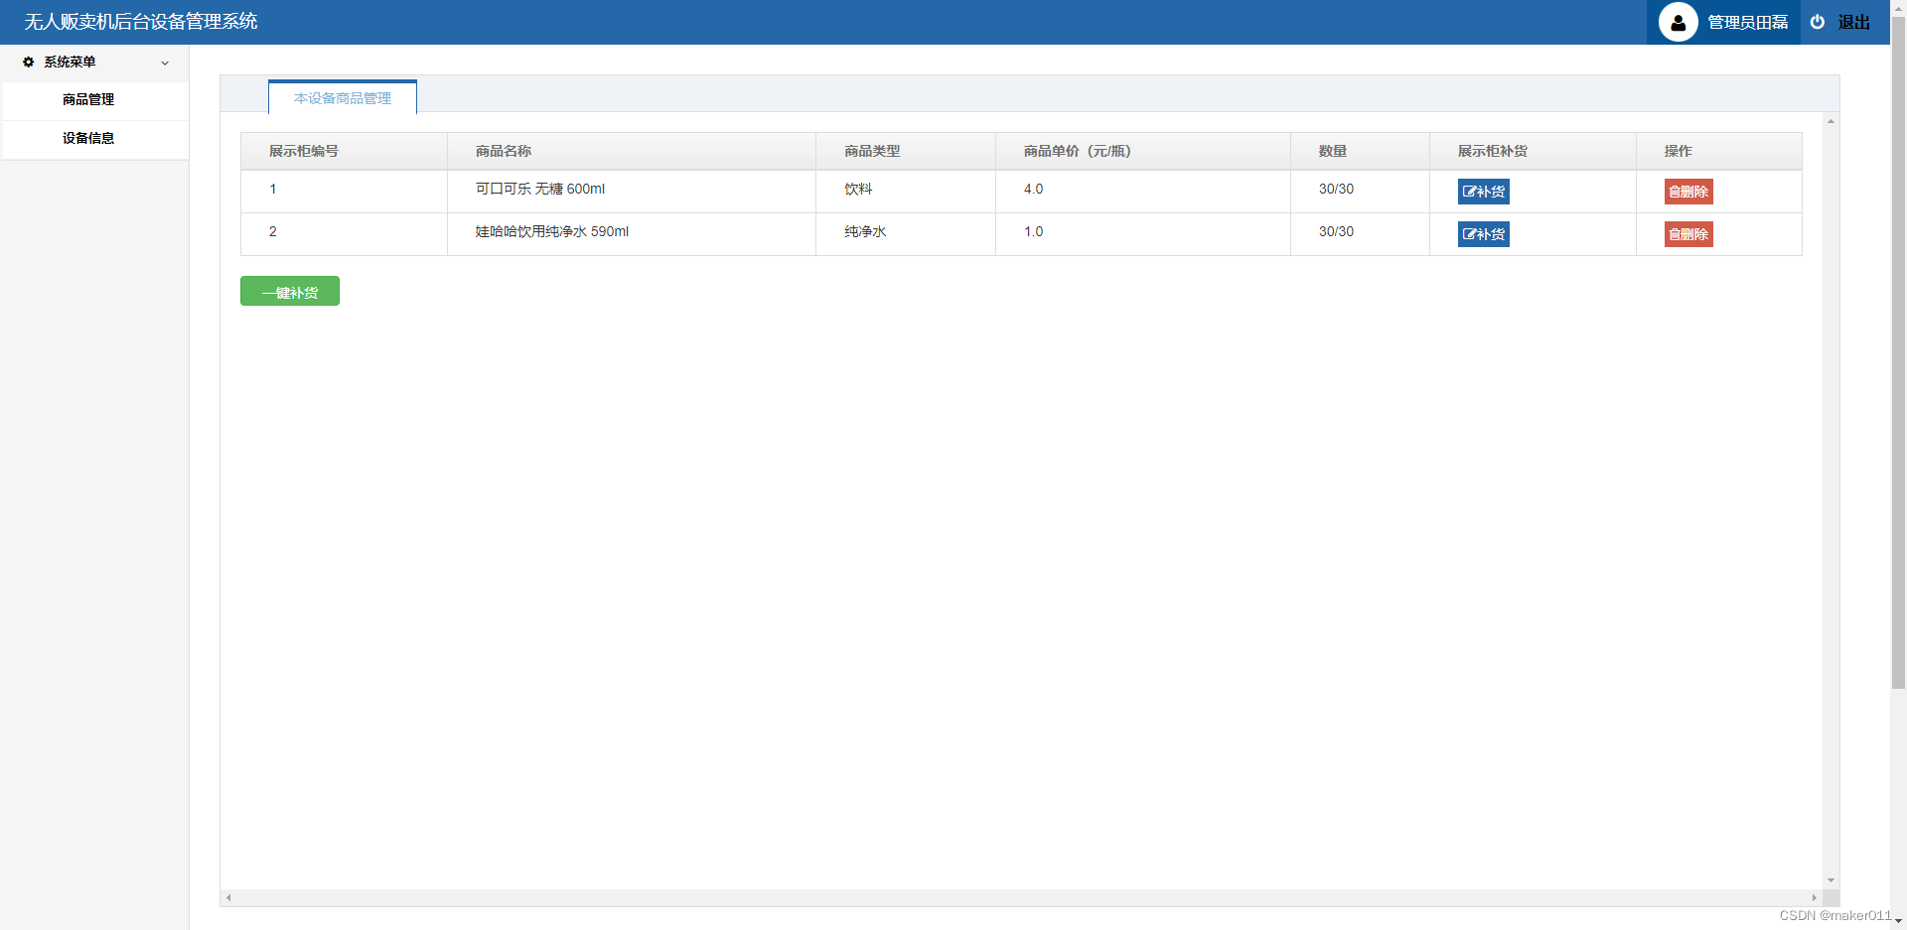Click the admin user avatar icon
This screenshot has width=1907, height=930.
pyautogui.click(x=1678, y=22)
